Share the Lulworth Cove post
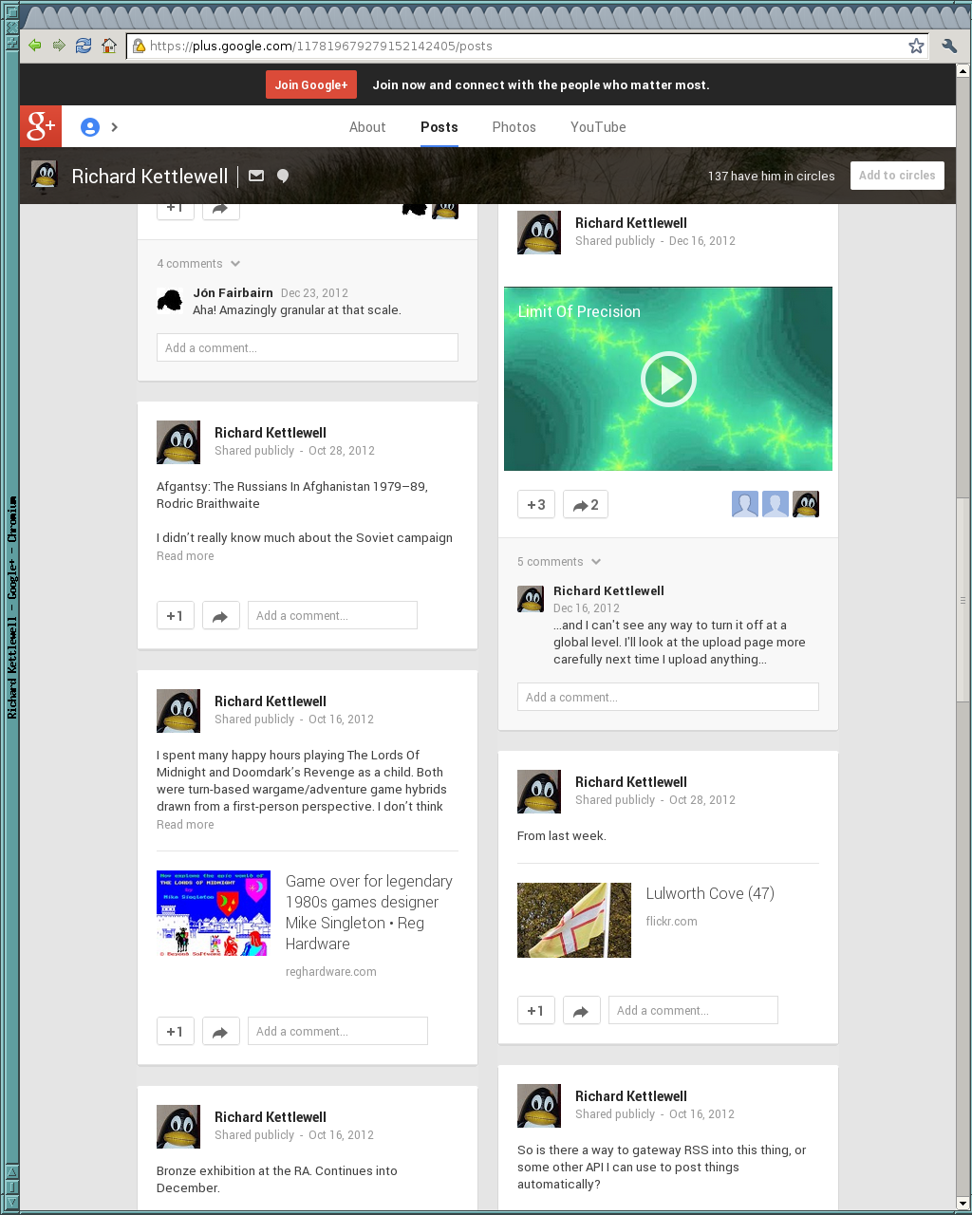Viewport: 972px width, 1215px height. 581,1011
